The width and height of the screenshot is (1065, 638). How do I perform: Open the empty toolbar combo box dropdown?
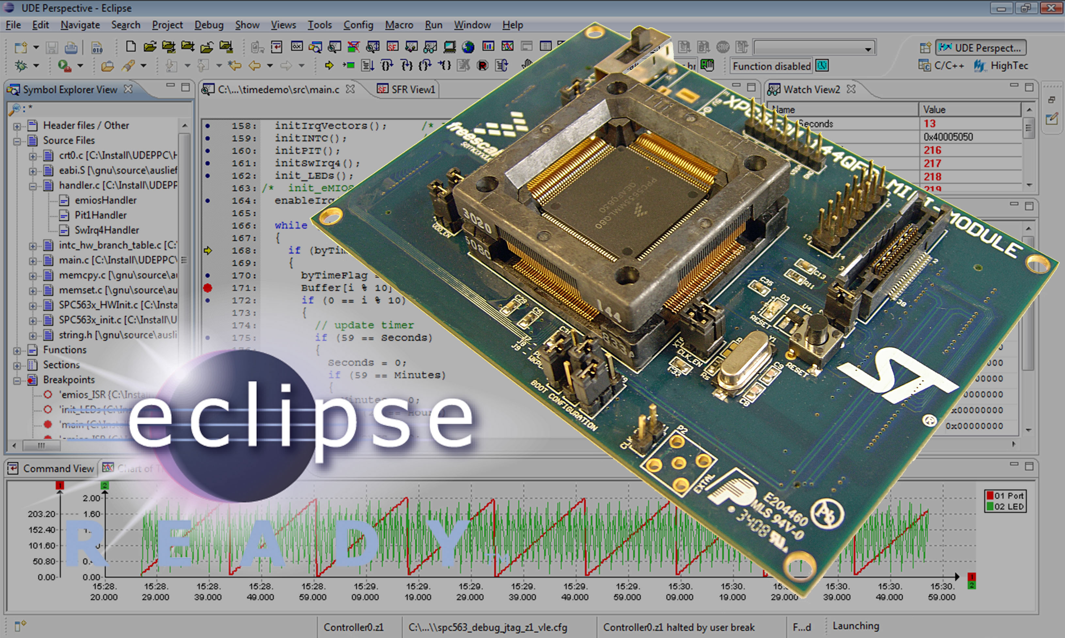[868, 49]
